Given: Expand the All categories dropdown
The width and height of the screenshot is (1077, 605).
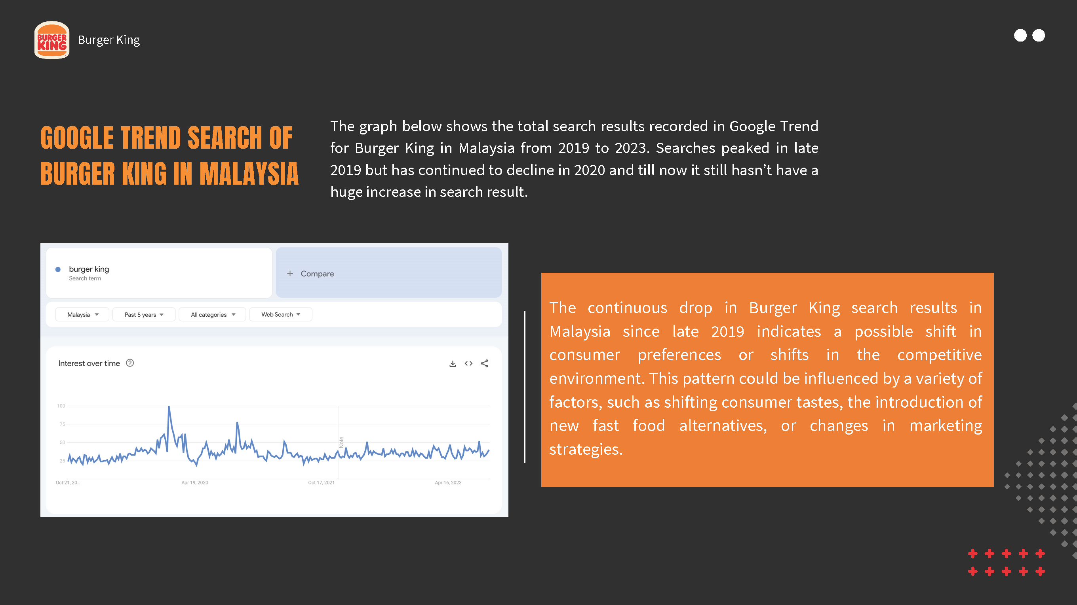Looking at the screenshot, I should pyautogui.click(x=212, y=314).
